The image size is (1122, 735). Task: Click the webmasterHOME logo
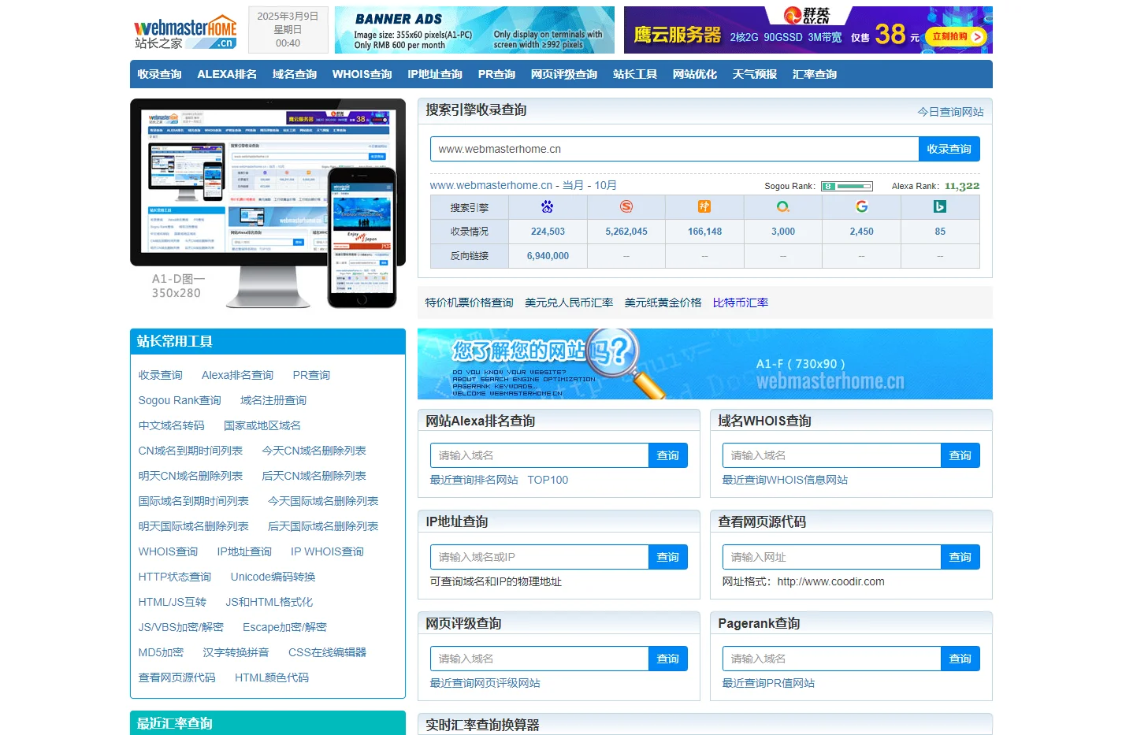(185, 32)
